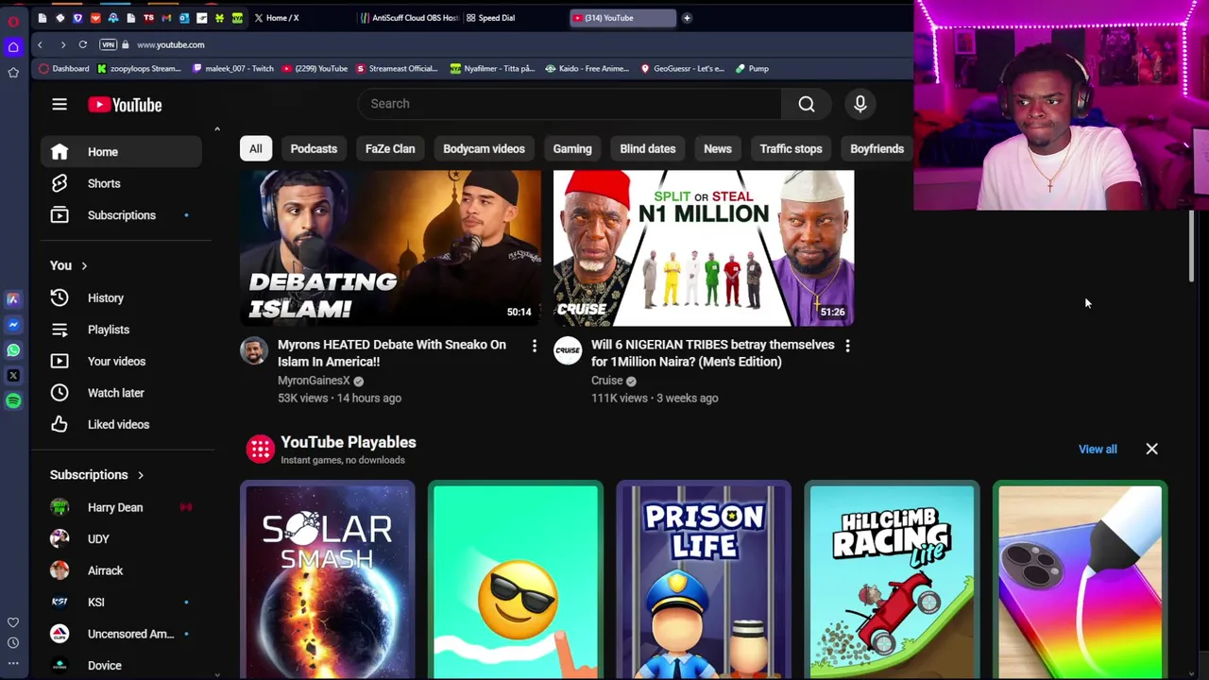
Task: Switch to the Home / X browser tab
Action: pyautogui.click(x=299, y=18)
